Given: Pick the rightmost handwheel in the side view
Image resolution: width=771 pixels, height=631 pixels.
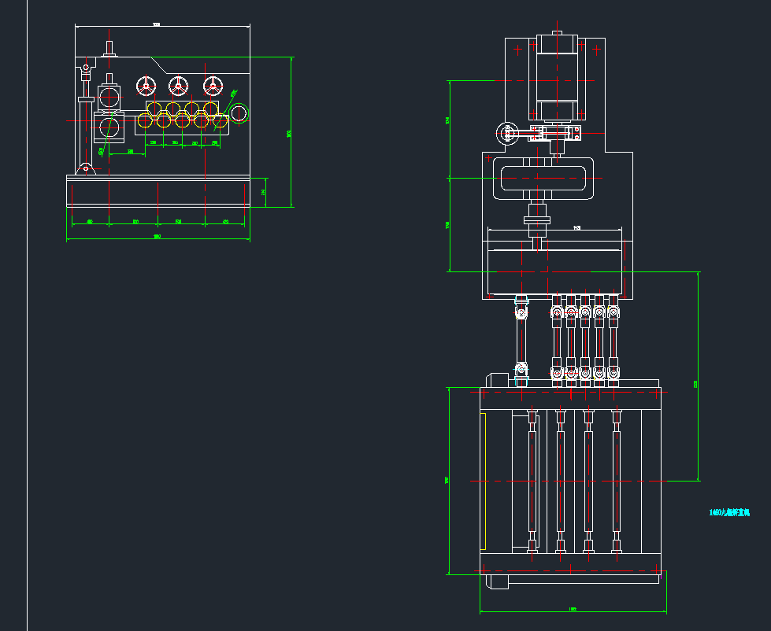Looking at the screenshot, I should pyautogui.click(x=212, y=86).
